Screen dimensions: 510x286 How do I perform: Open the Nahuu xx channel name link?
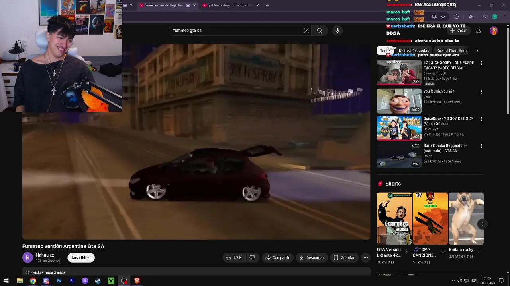pos(45,255)
